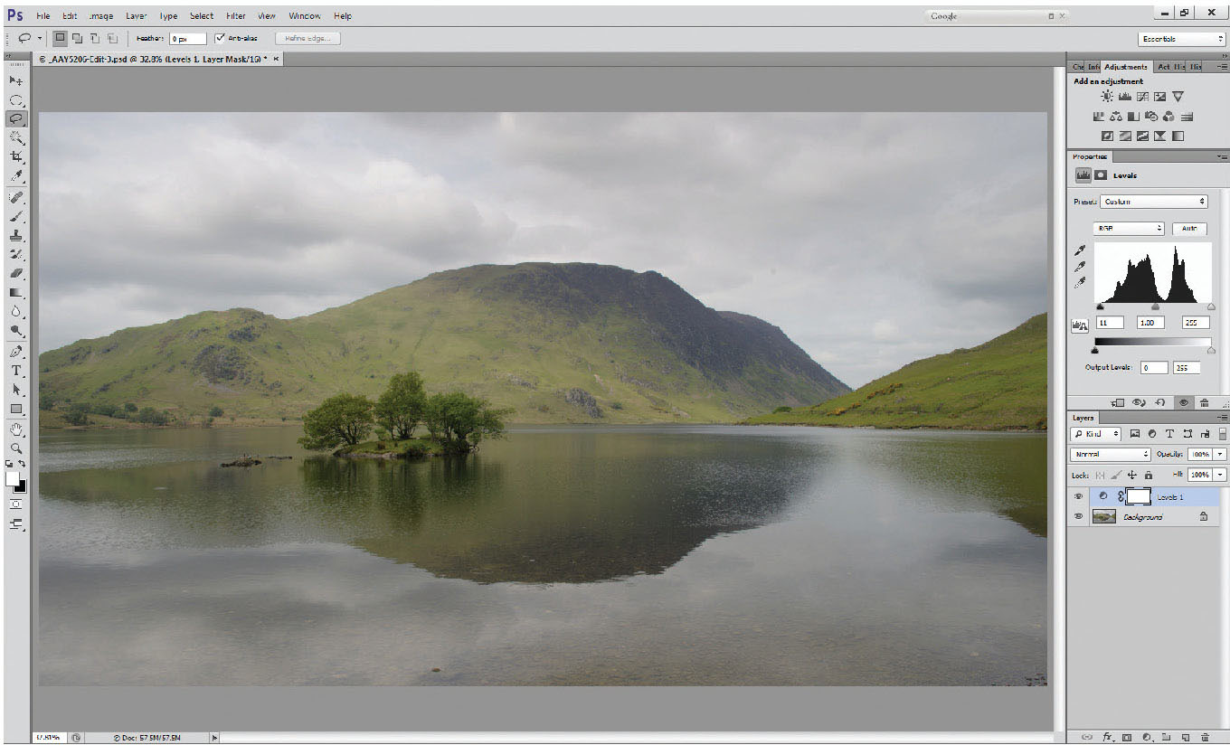This screenshot has width=1230, height=745.
Task: Click the white output levels slider handle
Action: pos(1211,351)
